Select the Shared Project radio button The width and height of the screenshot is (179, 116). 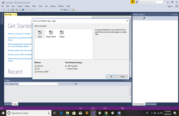click(x=66, y=69)
